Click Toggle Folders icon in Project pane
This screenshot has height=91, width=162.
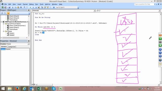pos(8,13)
